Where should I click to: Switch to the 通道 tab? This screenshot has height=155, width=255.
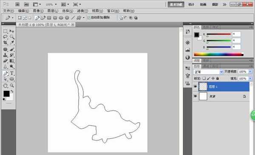pyautogui.click(x=206, y=66)
